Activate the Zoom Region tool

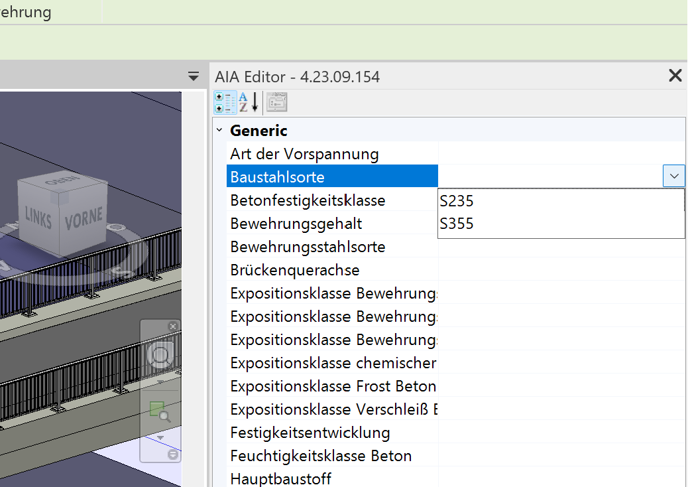(x=158, y=411)
